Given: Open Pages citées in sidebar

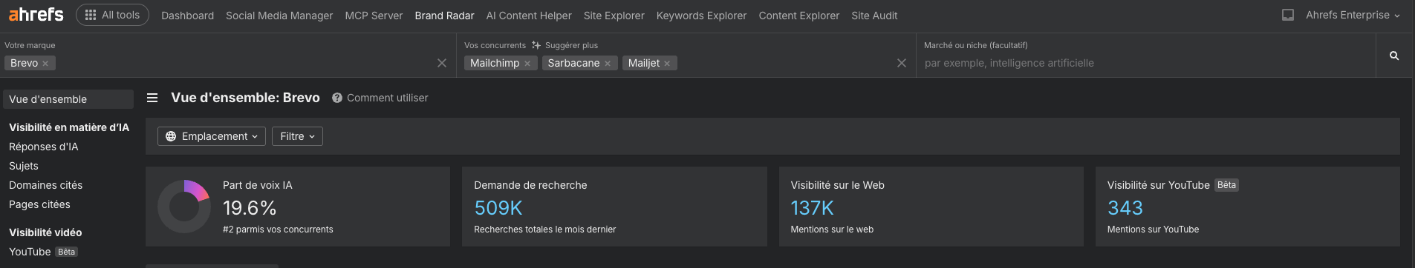Looking at the screenshot, I should [x=39, y=204].
